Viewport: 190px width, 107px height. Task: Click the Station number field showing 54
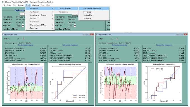pos(114,39)
